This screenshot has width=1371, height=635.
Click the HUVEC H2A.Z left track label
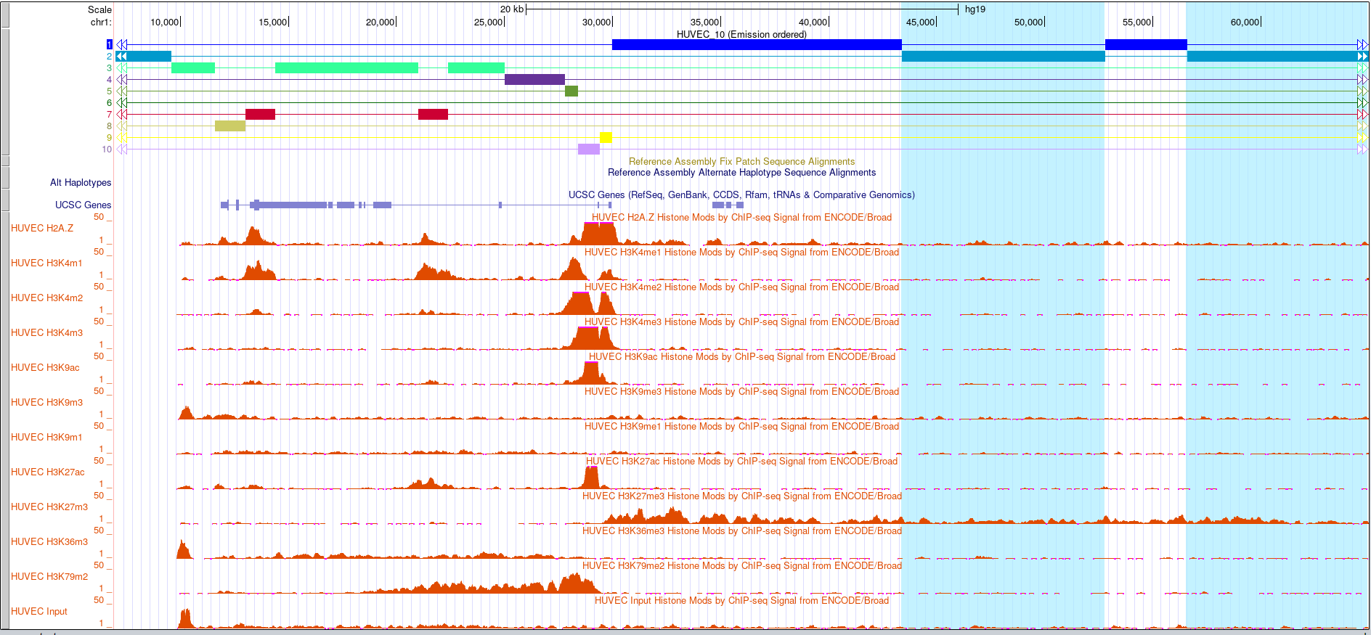(42, 229)
